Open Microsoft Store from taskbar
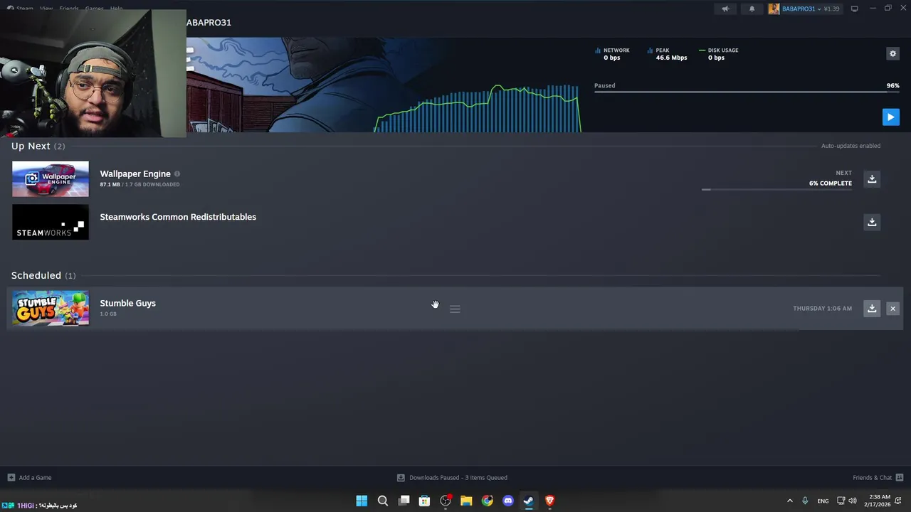Image resolution: width=911 pixels, height=512 pixels. [424, 501]
